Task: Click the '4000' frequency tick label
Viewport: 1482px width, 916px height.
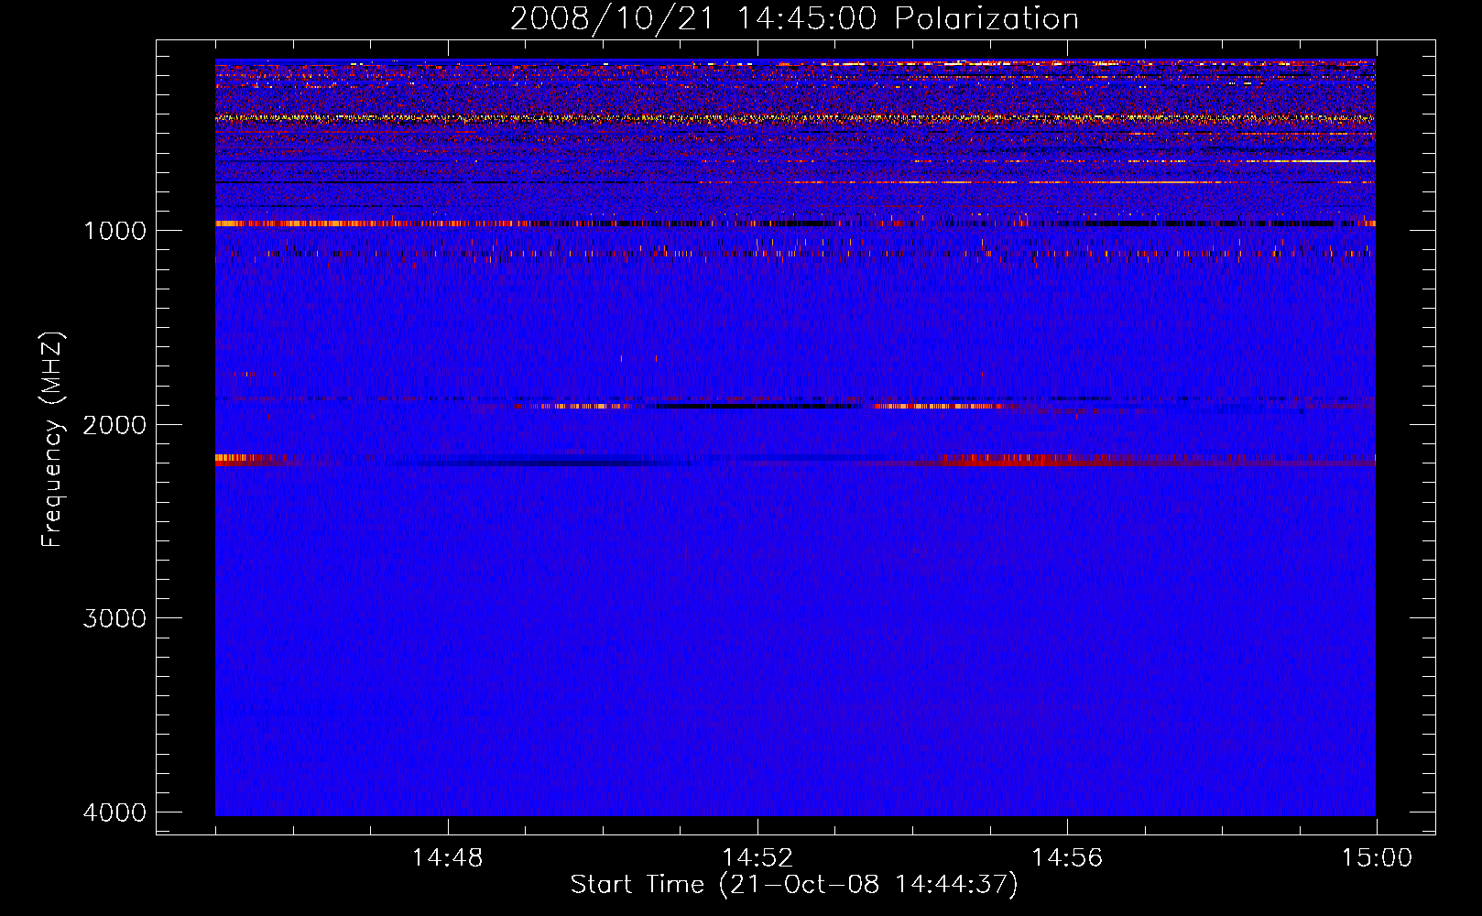Action: (x=114, y=812)
